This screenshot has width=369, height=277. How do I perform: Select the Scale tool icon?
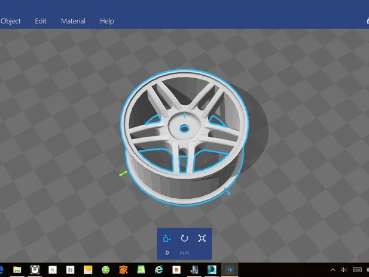click(x=202, y=238)
